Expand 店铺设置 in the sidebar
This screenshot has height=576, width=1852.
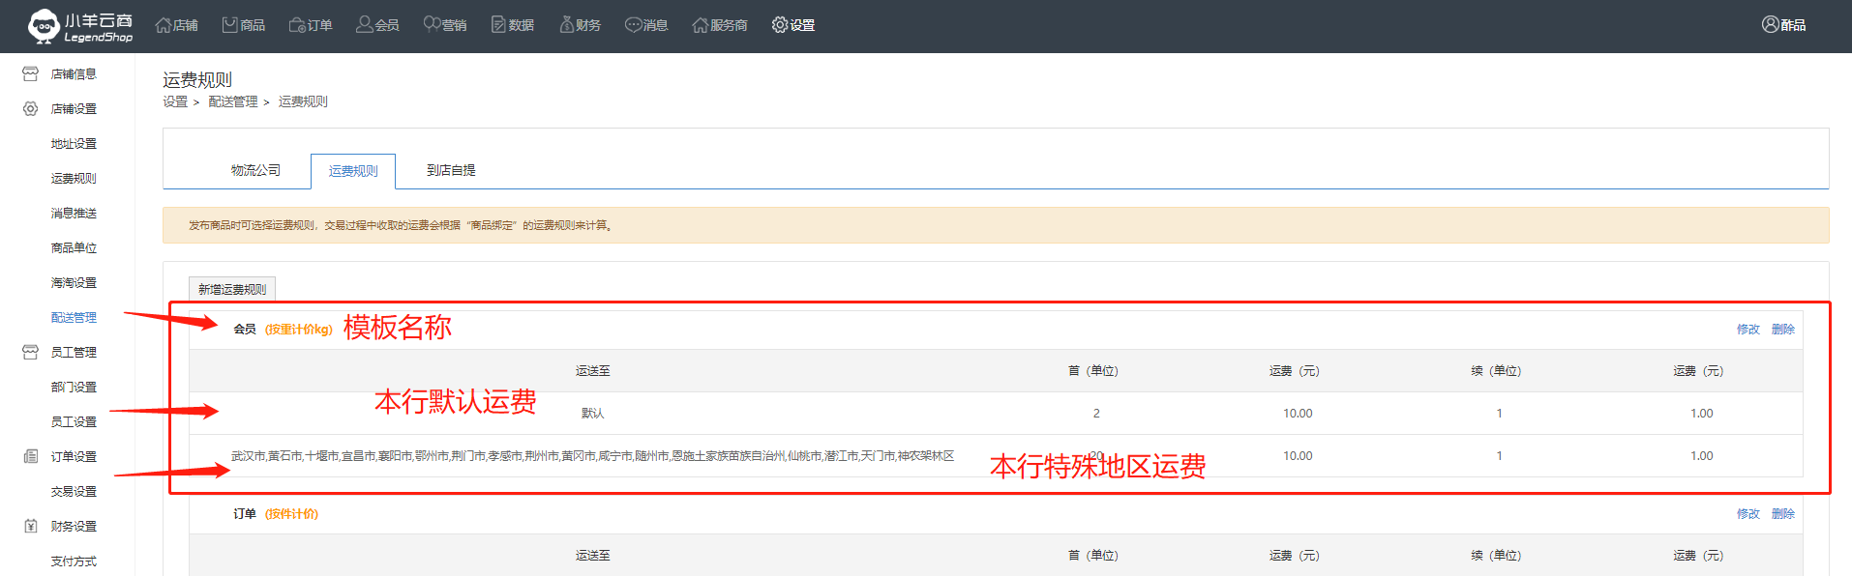click(x=73, y=109)
